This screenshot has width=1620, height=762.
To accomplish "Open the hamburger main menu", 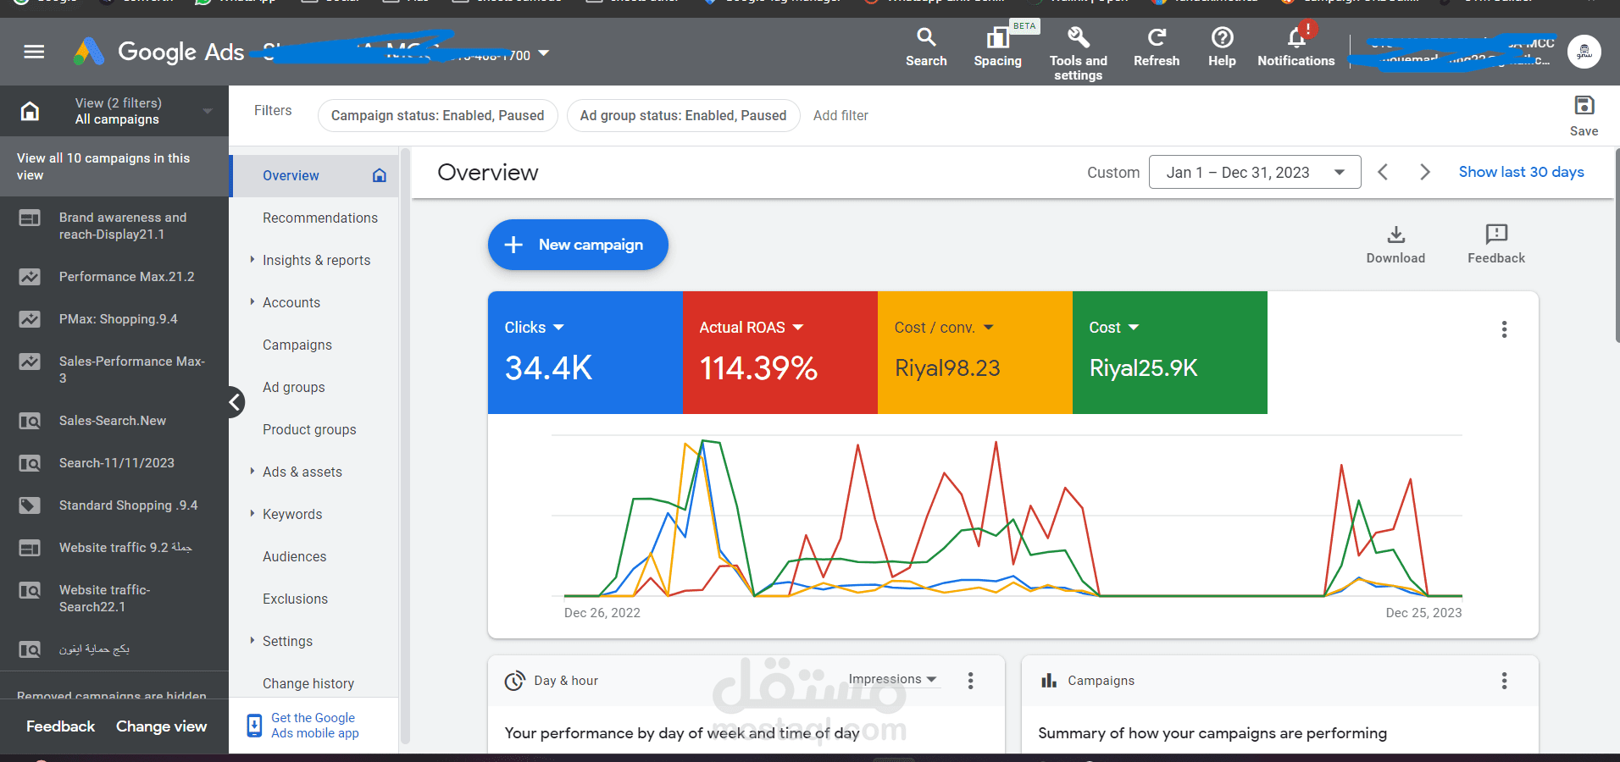I will 34,52.
